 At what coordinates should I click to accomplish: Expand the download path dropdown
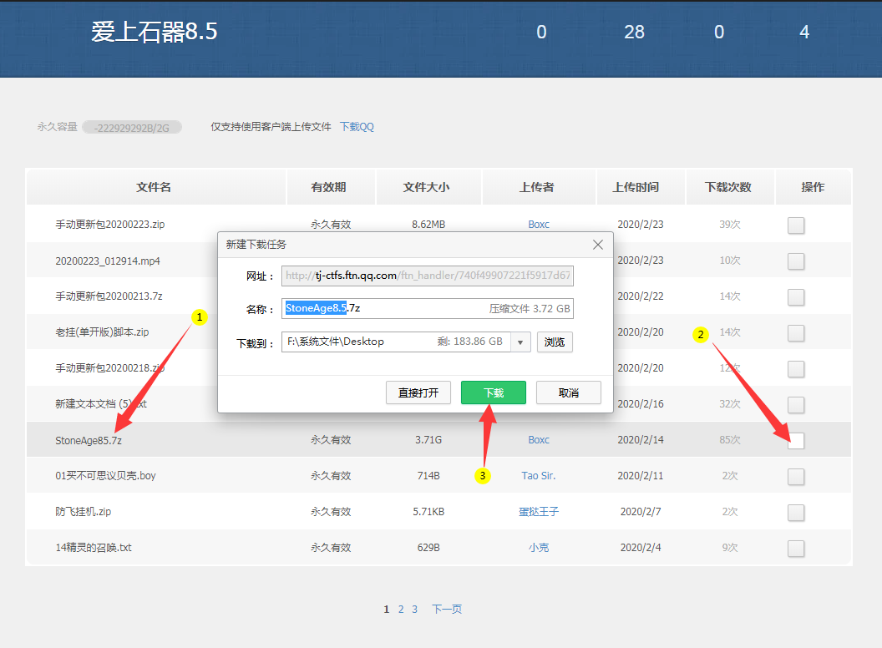click(x=521, y=342)
